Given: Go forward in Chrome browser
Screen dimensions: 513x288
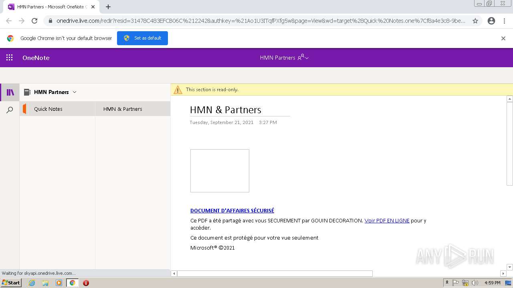Looking at the screenshot, I should [x=22, y=21].
